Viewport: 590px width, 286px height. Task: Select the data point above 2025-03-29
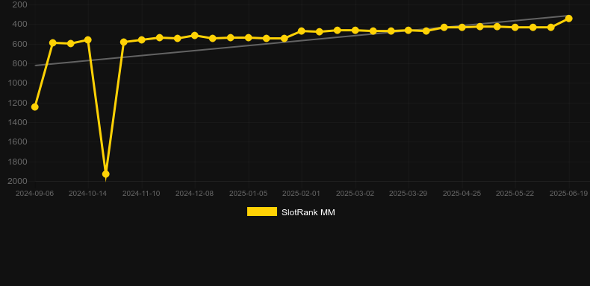coord(409,30)
